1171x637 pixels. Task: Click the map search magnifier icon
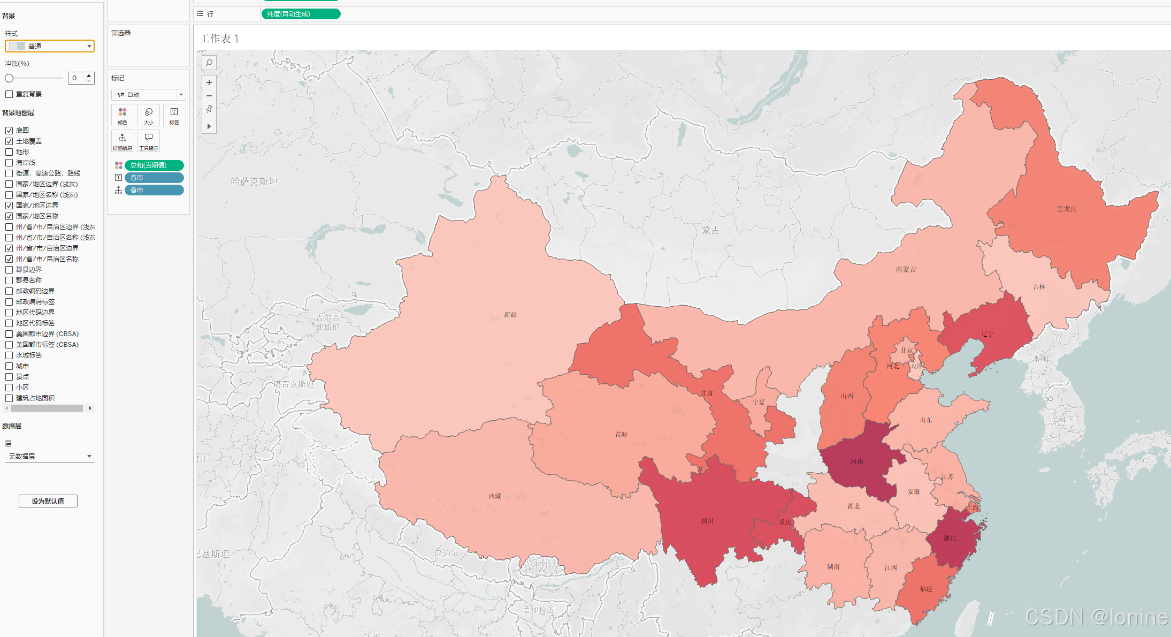click(209, 63)
